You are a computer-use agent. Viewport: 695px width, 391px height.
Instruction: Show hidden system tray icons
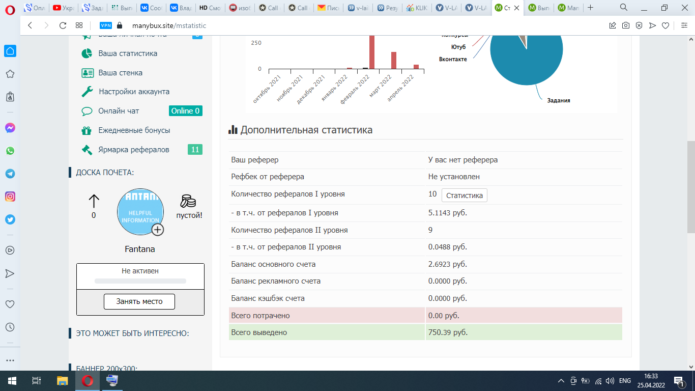[x=561, y=380]
